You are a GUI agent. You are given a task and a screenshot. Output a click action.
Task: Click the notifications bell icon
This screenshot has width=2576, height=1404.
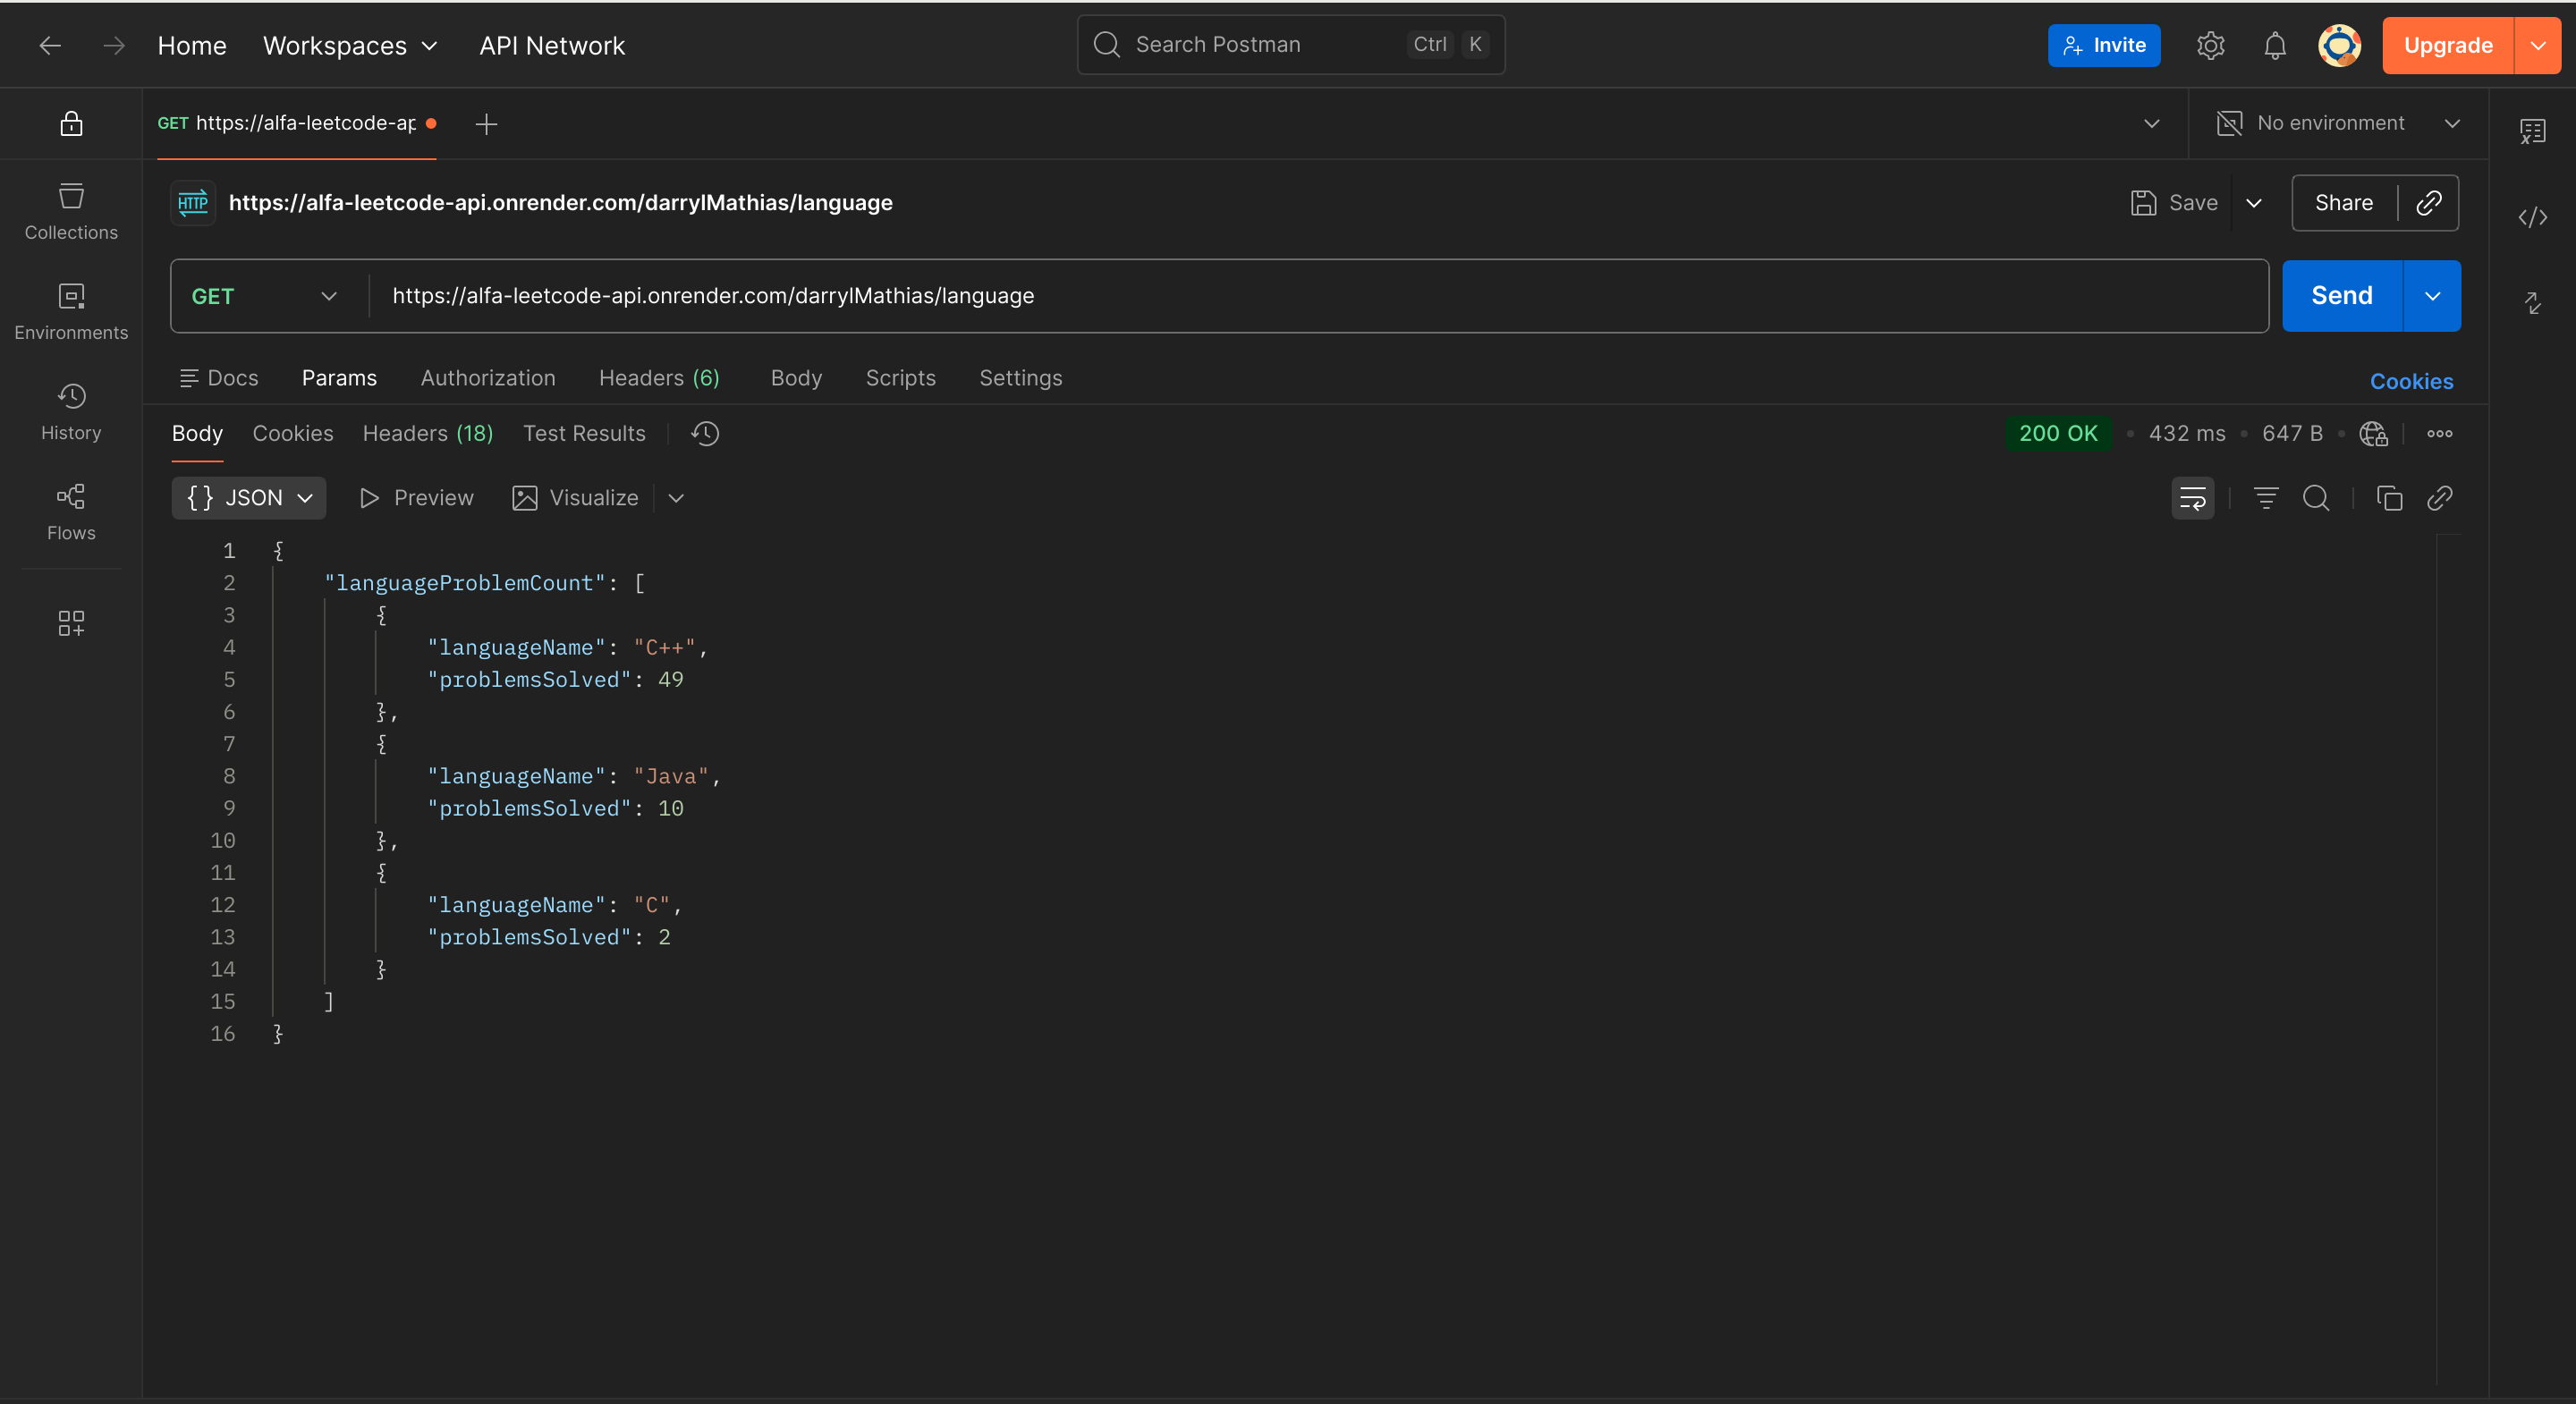2274,45
